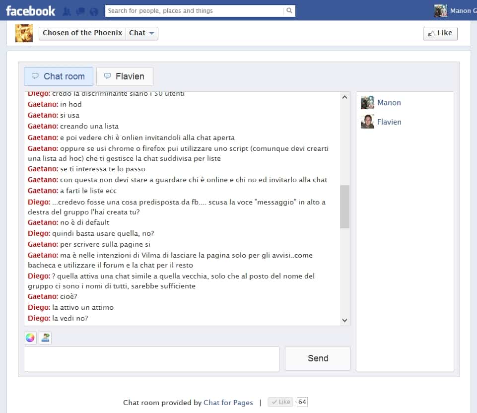Click message starting "ma è nelle intenzioni di Vilma"
The height and width of the screenshot is (413, 477).
[x=170, y=260]
